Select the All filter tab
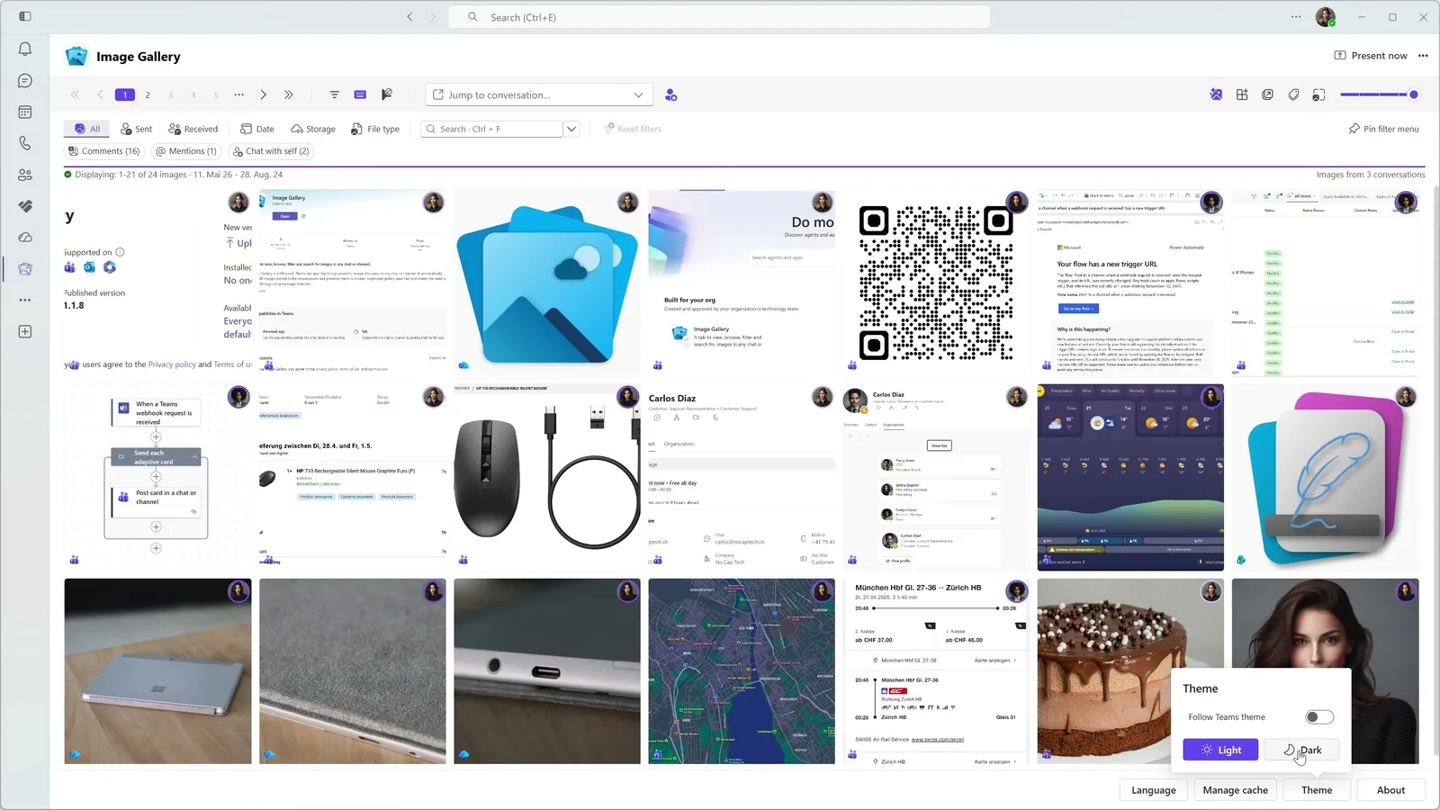1440x810 pixels. 86,129
